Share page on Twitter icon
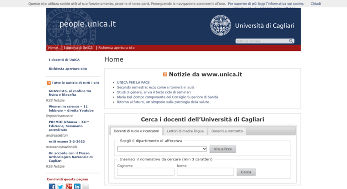Image resolution: width=347 pixels, height=189 pixels. [x=60, y=186]
